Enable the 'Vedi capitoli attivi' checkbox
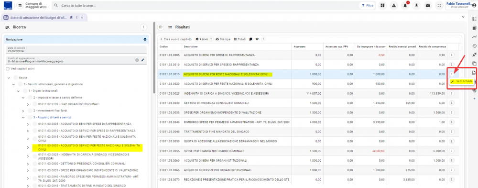The height and width of the screenshot is (188, 478). click(x=8, y=69)
